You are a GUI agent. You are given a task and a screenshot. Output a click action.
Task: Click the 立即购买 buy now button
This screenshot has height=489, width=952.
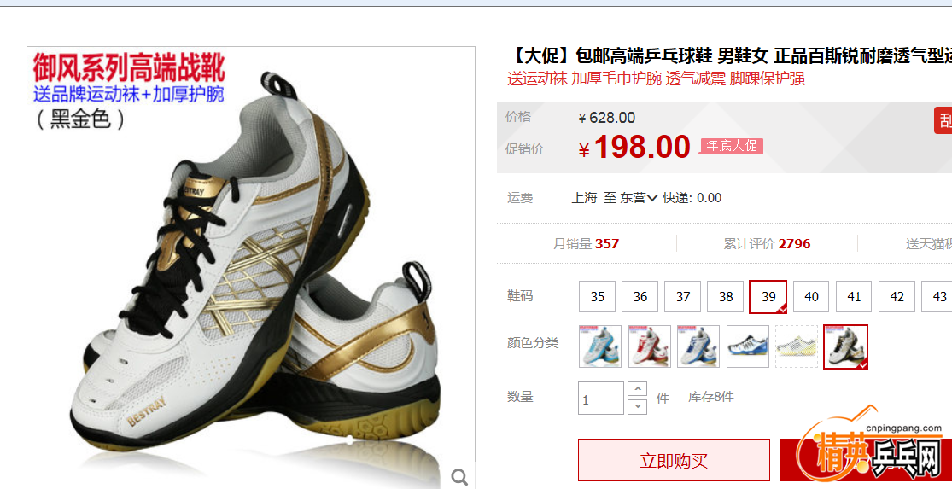[674, 461]
